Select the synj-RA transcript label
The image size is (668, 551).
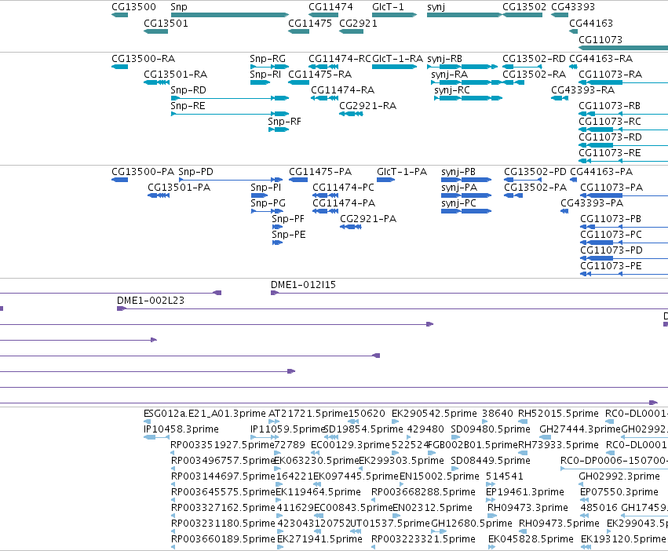tap(449, 75)
